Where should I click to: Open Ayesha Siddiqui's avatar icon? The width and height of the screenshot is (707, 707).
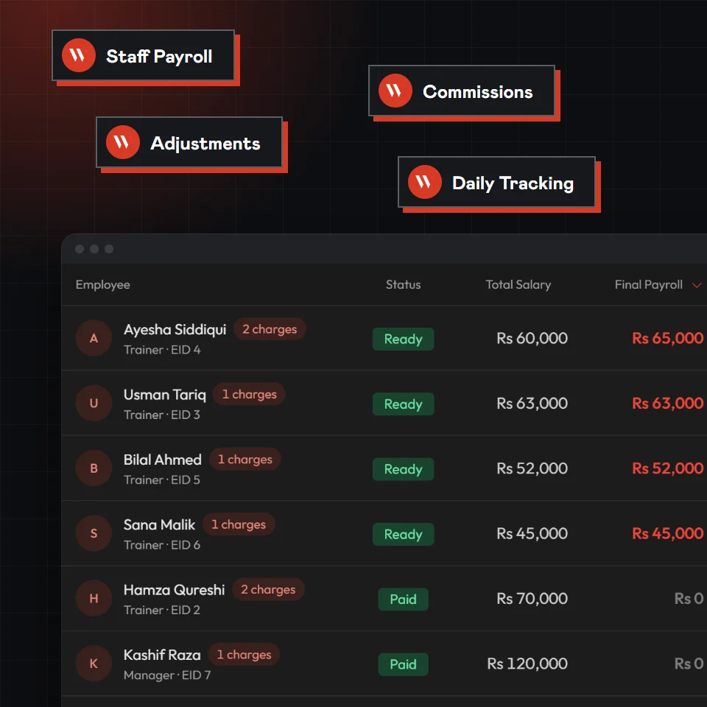click(x=94, y=338)
